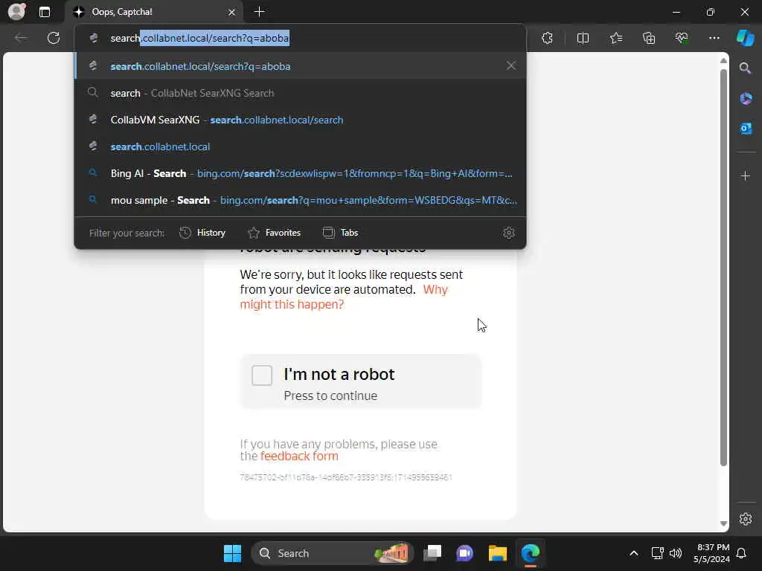This screenshot has width=762, height=571.
Task: Open address bar suggestion settings gear
Action: (x=509, y=233)
